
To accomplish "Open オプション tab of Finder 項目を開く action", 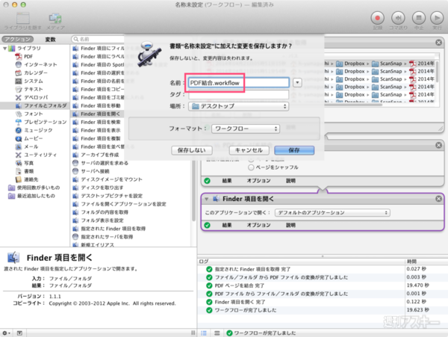I will (x=258, y=225).
